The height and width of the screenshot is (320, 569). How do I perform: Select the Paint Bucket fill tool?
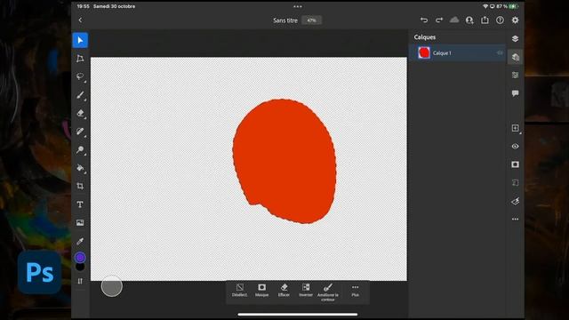[x=80, y=168]
